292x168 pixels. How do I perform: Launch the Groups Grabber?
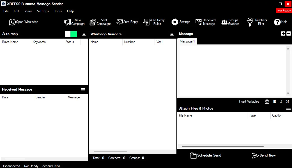pos(230,22)
